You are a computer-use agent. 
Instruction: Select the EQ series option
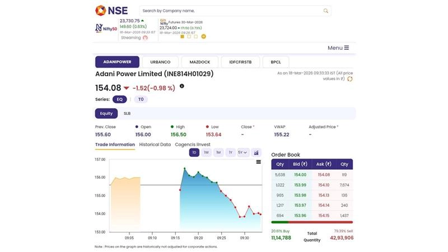[119, 99]
